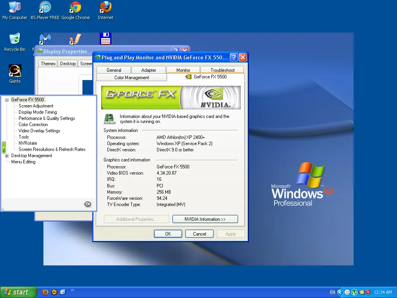
Task: Click the green slide-out handle on NVIDIA menu
Action: pos(3,147)
